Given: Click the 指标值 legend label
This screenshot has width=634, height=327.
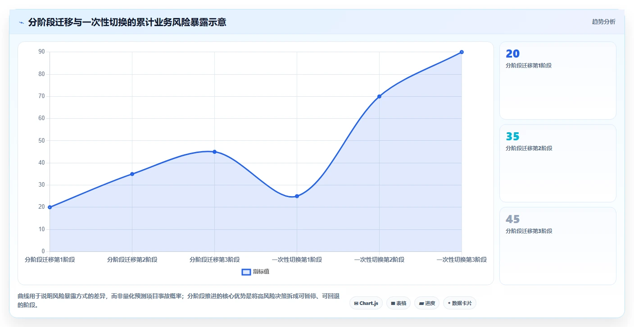Looking at the screenshot, I should [261, 272].
